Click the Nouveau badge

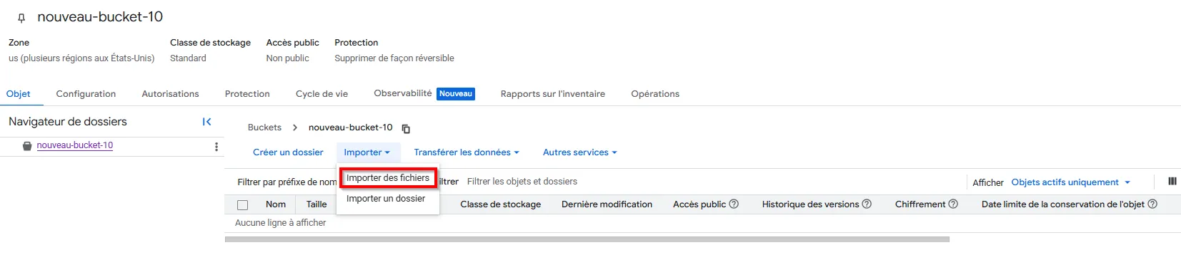(x=456, y=94)
